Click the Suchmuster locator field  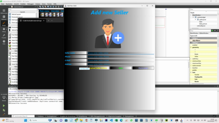click(23, 116)
